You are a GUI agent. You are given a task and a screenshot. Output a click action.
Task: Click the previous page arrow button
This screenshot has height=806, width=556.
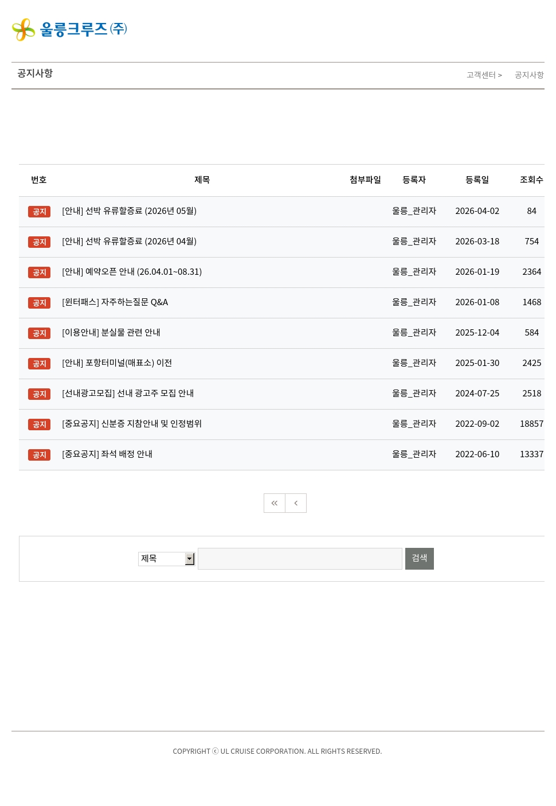point(296,503)
